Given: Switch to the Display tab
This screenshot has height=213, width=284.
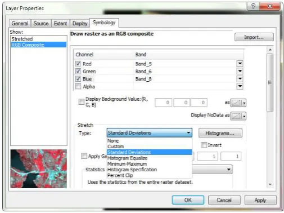Looking at the screenshot, I should [80, 24].
